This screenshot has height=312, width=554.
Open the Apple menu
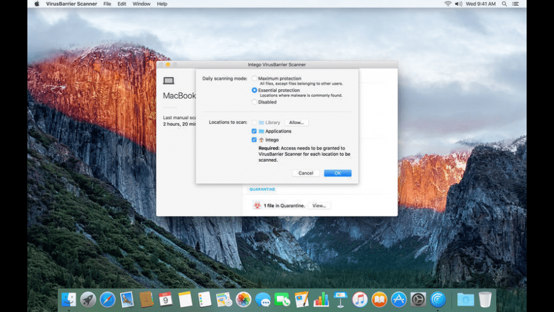tap(37, 4)
